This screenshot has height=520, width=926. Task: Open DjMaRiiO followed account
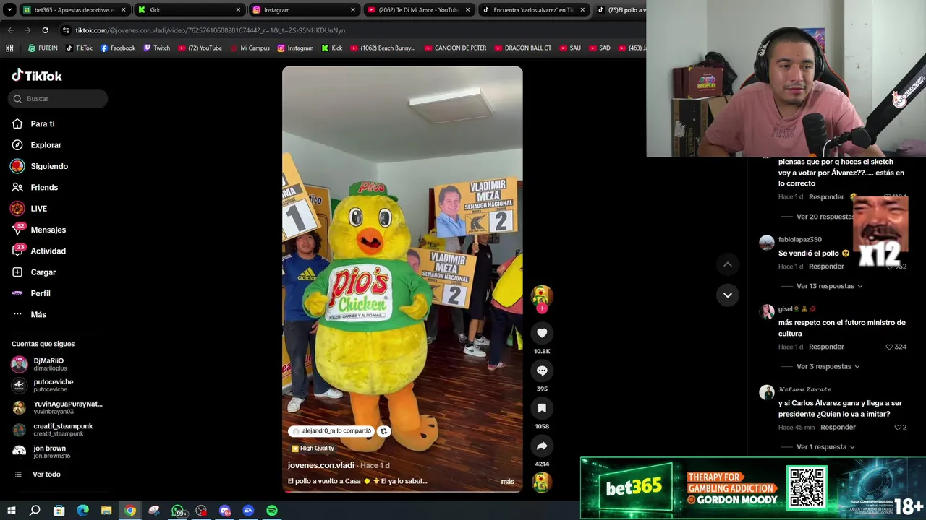(57, 364)
